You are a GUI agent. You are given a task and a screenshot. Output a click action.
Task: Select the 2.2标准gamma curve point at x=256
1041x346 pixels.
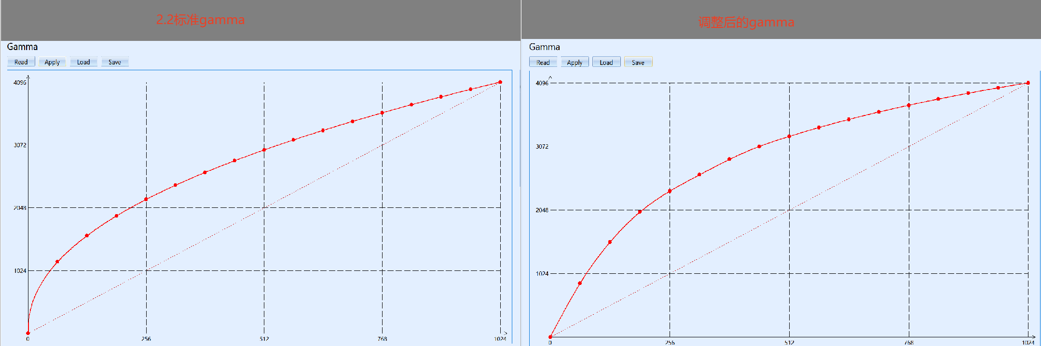146,199
